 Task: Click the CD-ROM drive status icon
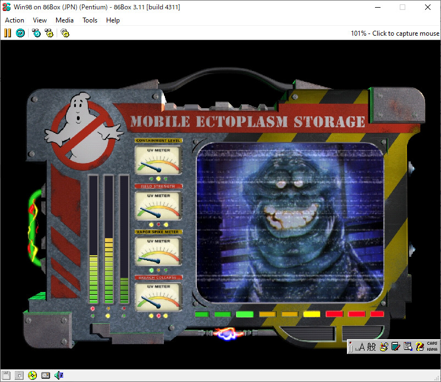(x=32, y=375)
